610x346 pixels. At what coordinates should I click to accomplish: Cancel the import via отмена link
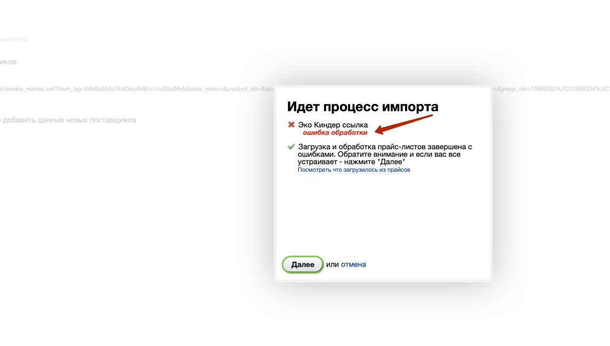(353, 264)
